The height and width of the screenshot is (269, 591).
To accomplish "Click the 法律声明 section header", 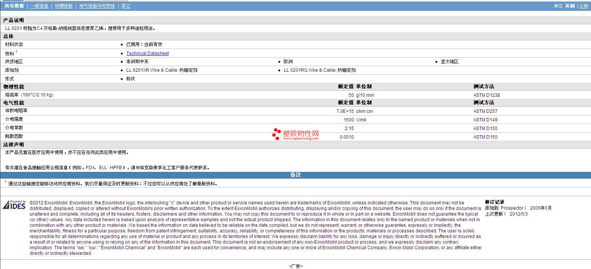I will [x=13, y=145].
